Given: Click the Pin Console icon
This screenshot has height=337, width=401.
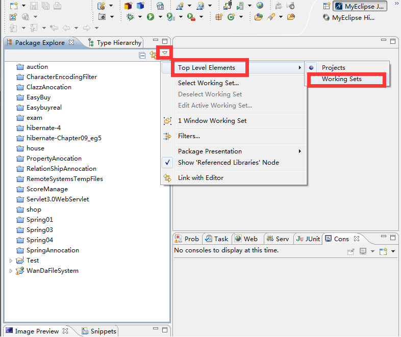Looking at the screenshot, I should tap(351, 251).
